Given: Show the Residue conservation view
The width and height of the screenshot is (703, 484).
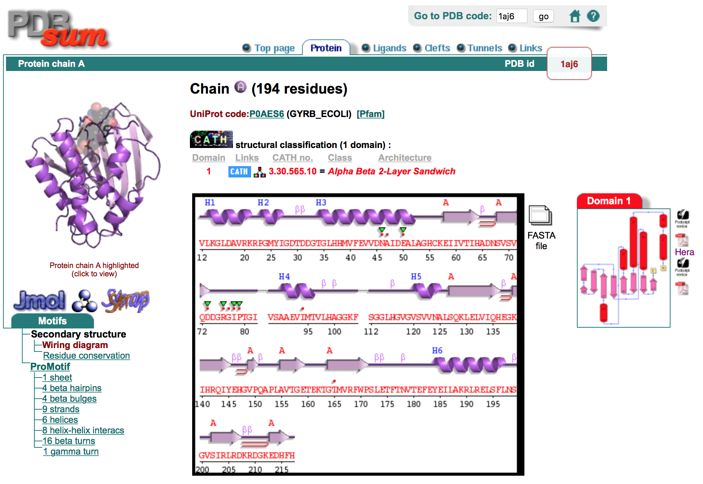Looking at the screenshot, I should point(86,355).
